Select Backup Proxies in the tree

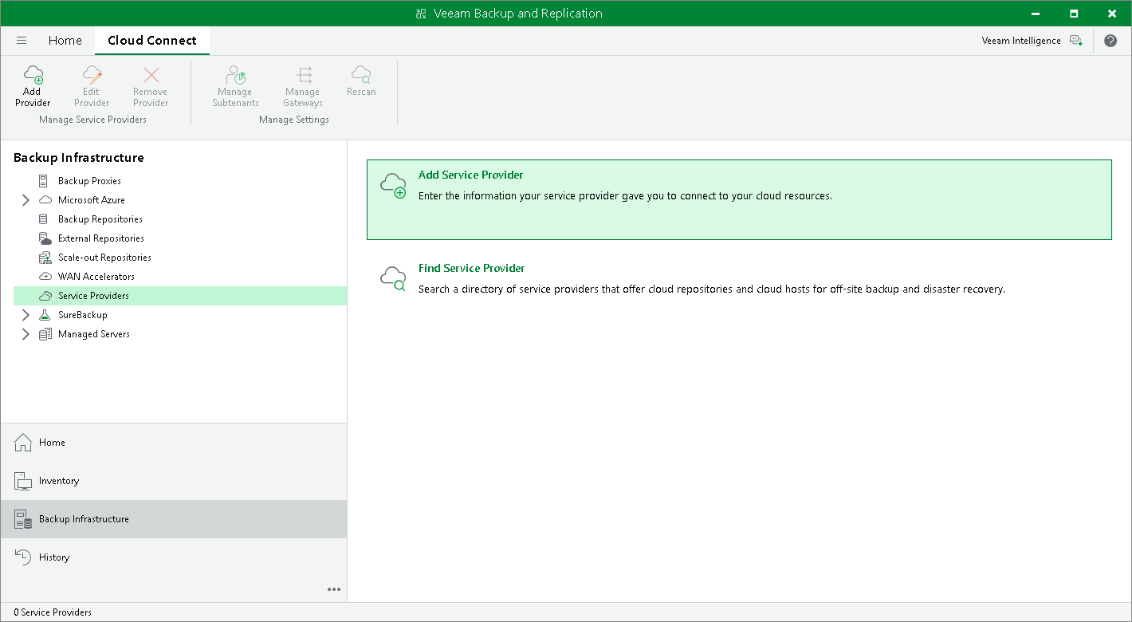coord(89,181)
